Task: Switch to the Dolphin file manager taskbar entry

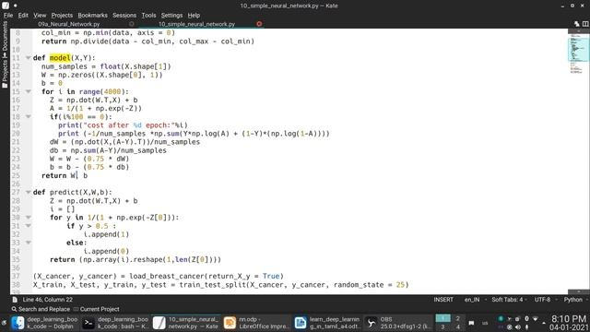Action: [44, 323]
